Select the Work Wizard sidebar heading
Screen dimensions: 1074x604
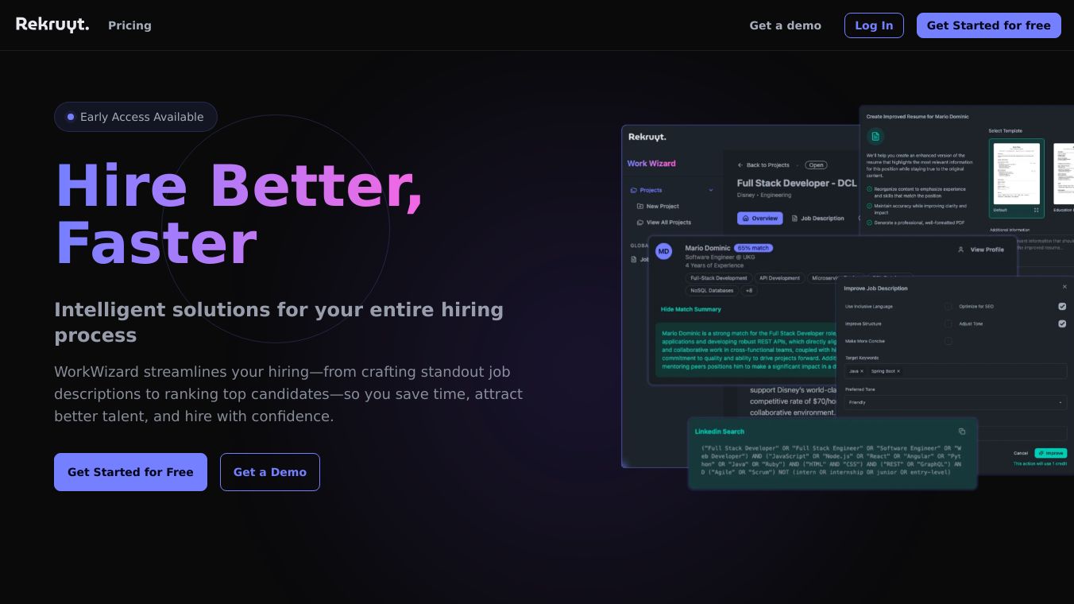pyautogui.click(x=651, y=164)
